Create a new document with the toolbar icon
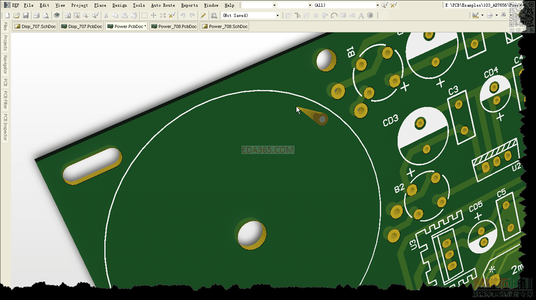This screenshot has width=536, height=300. 7,15
